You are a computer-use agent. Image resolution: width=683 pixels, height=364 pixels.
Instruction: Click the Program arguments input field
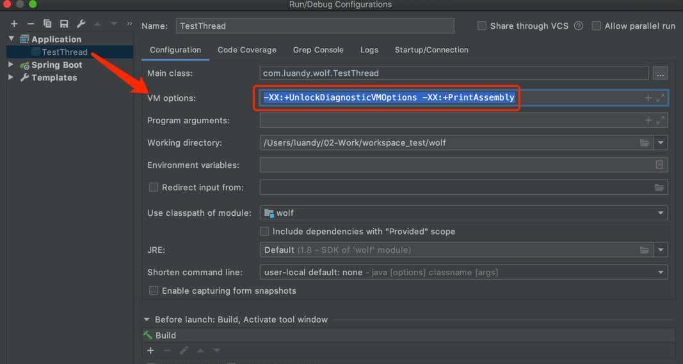pyautogui.click(x=448, y=120)
